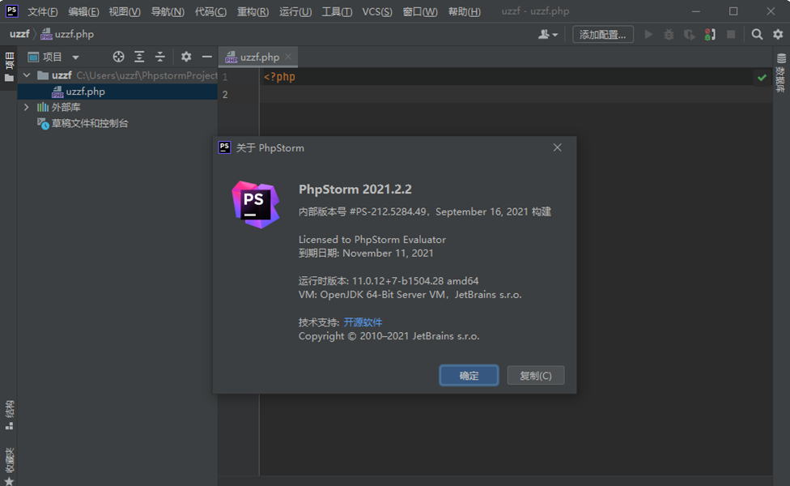The image size is (790, 486).
Task: Click the locate opened file target icon
Action: click(x=118, y=57)
